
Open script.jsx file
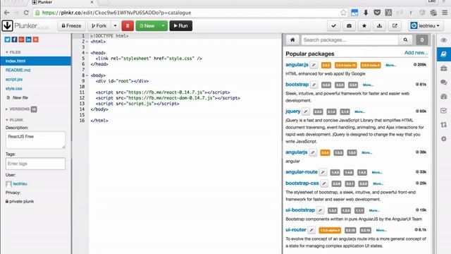(x=14, y=79)
